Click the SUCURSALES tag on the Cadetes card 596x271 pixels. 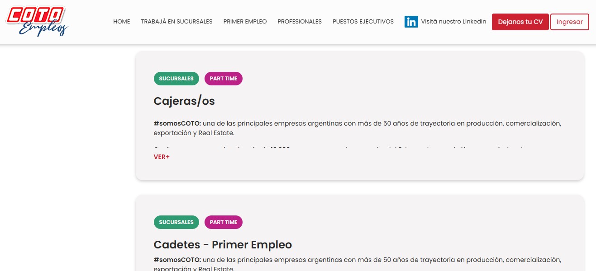point(176,222)
